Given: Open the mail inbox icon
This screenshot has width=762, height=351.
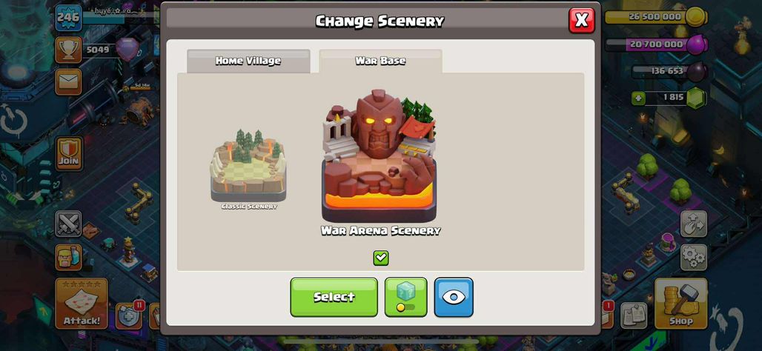Looking at the screenshot, I should 68,81.
